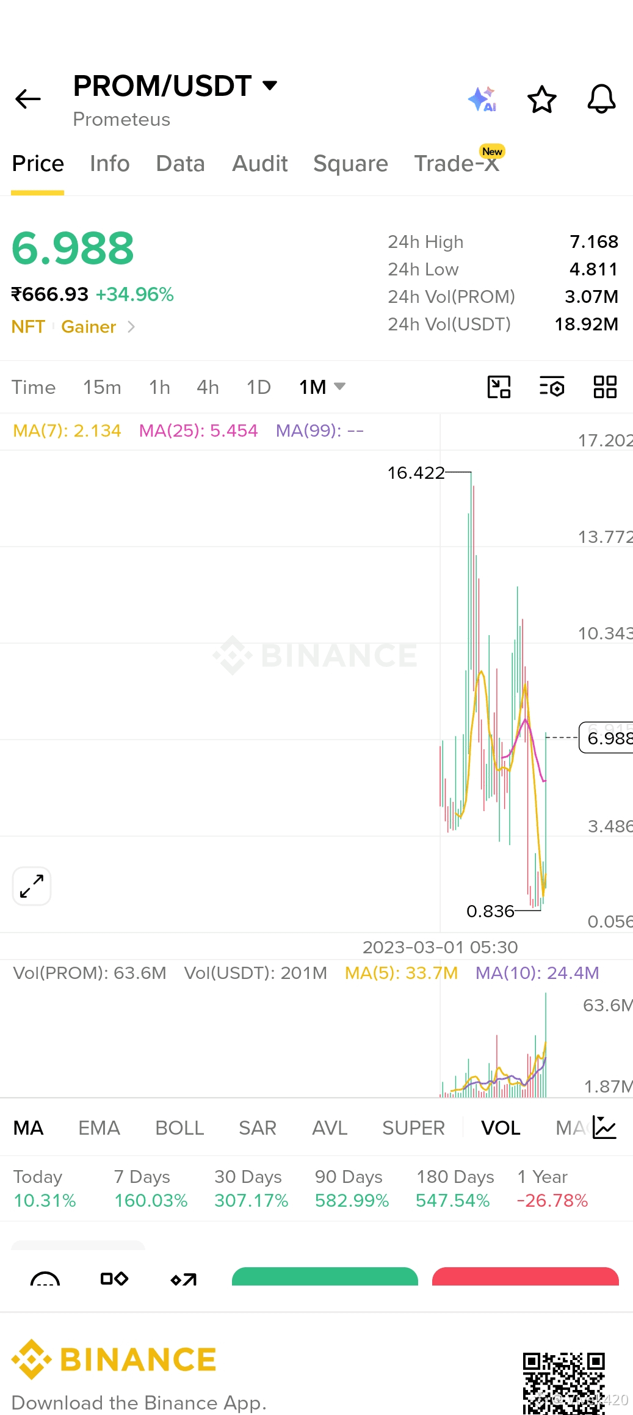
Task: Tap the back arrow icon
Action: (28, 99)
